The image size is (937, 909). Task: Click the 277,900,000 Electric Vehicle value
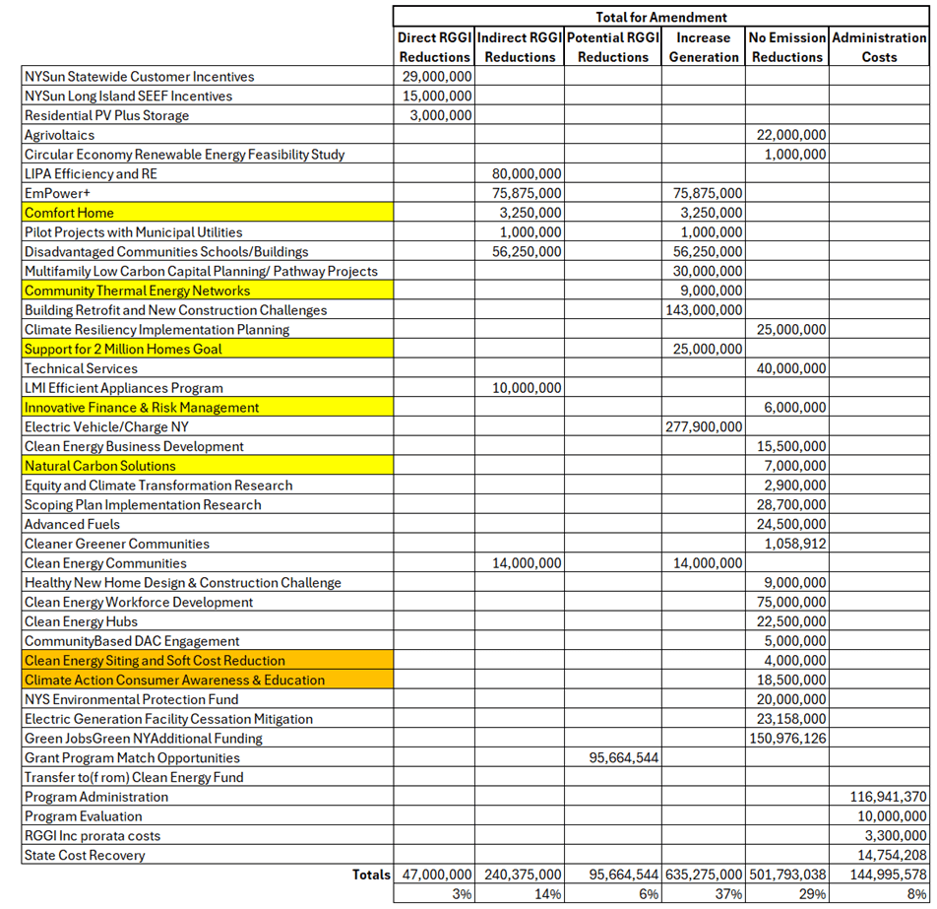click(x=705, y=427)
